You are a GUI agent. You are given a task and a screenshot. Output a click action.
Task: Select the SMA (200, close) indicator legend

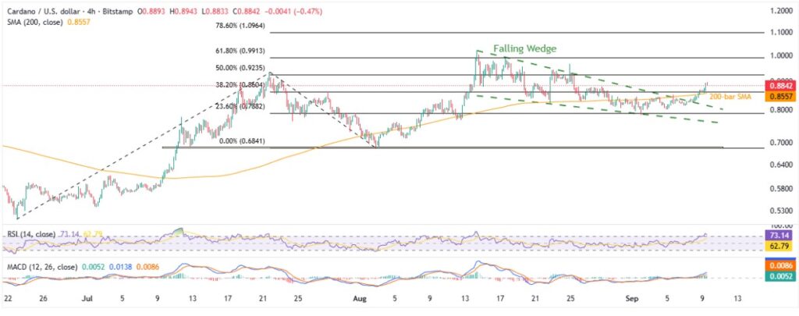point(31,23)
